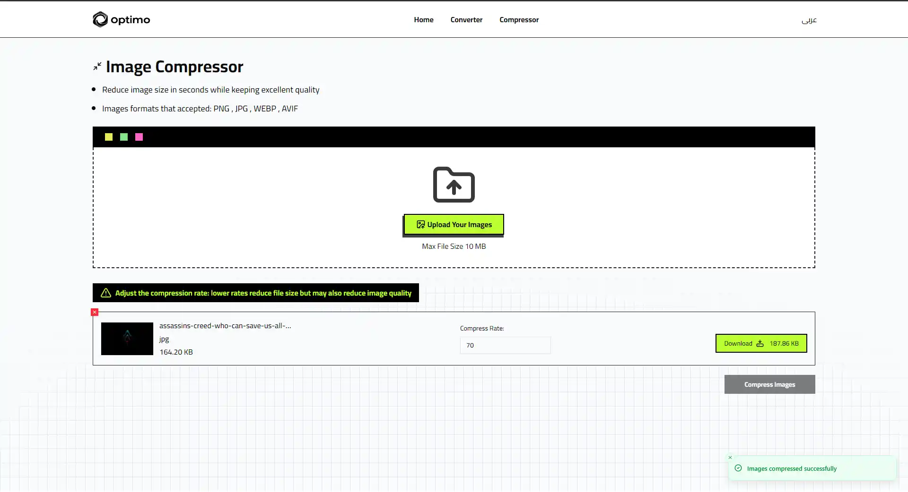Click the green checkmark icon in the success toast
Screen dimensions: 908x492
pyautogui.click(x=739, y=468)
